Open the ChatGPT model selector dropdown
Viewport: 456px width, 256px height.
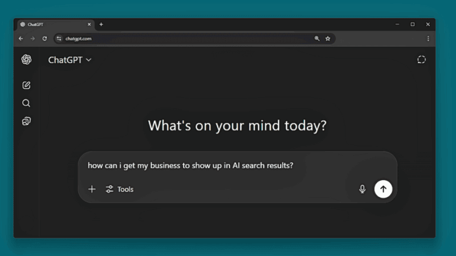click(70, 60)
